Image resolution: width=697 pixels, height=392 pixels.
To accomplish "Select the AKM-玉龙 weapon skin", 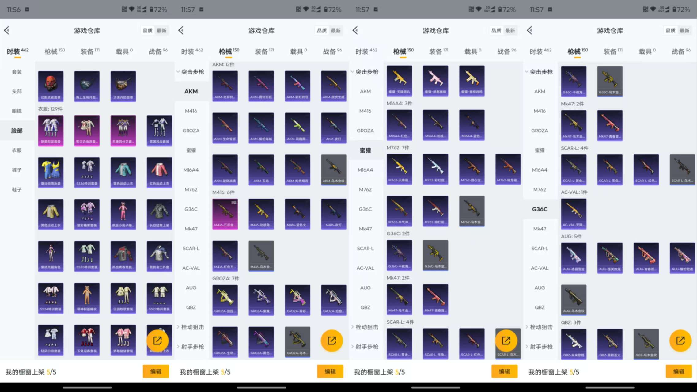I will (261, 169).
